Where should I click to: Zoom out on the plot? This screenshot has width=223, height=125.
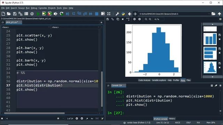pos(146,19)
